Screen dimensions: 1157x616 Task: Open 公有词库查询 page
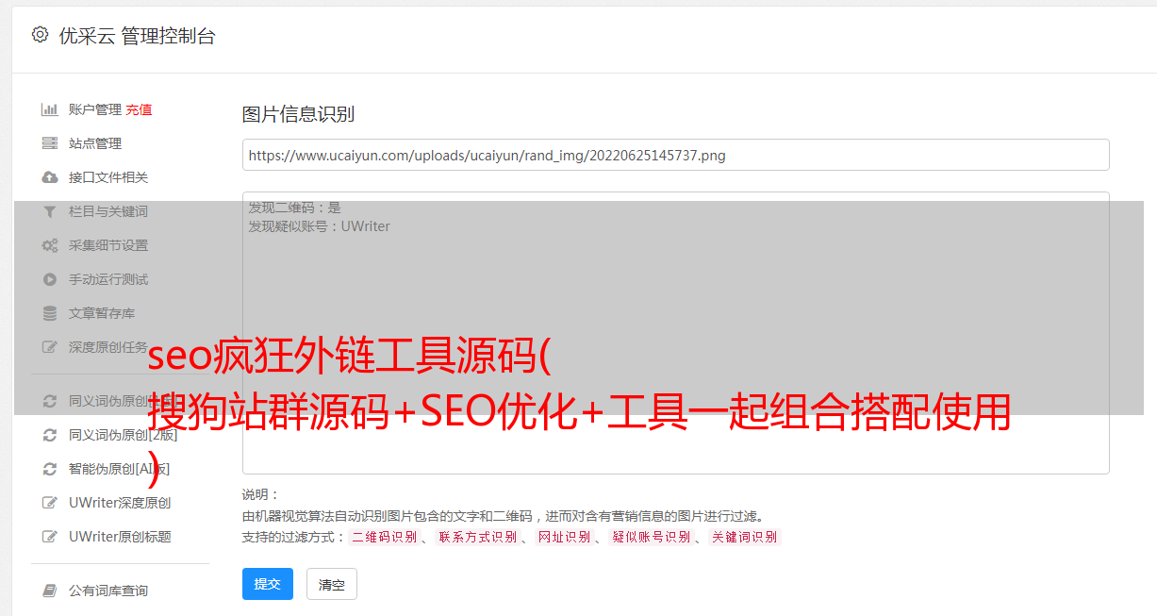point(108,591)
